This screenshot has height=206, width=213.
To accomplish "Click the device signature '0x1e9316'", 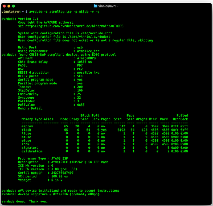I will point(60,194).
